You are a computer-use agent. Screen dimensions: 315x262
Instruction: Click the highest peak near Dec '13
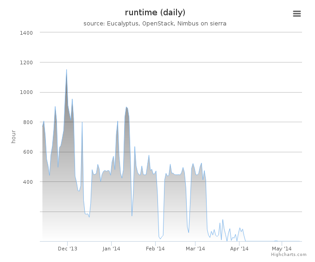pyautogui.click(x=67, y=69)
